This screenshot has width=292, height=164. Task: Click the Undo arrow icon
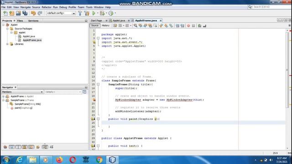point(33,13)
